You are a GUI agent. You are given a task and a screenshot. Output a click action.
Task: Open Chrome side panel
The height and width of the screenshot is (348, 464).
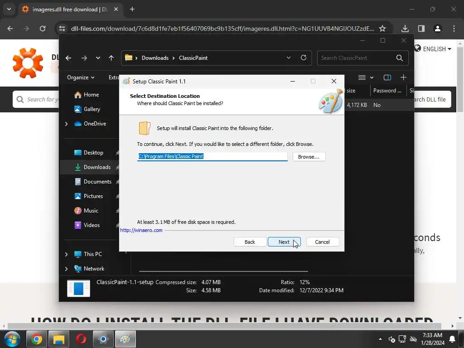[x=421, y=29]
